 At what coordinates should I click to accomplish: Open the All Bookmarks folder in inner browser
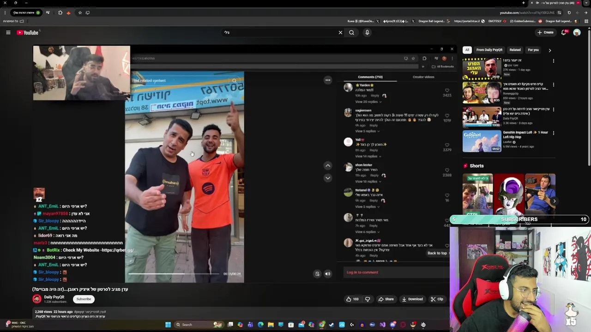pos(443,66)
